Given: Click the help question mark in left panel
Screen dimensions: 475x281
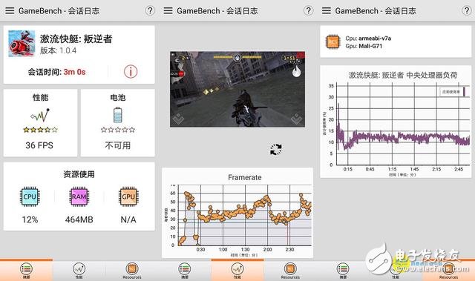Looking at the screenshot, I should [x=150, y=11].
